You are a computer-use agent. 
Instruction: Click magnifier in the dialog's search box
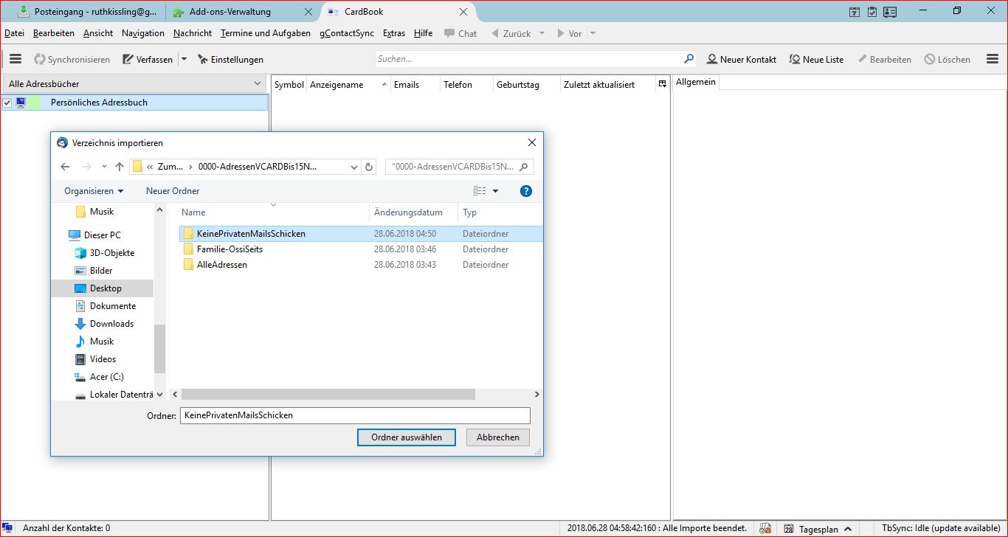pyautogui.click(x=524, y=167)
